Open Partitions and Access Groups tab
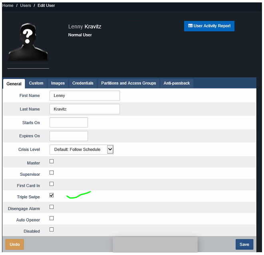Image resolution: width=264 pixels, height=255 pixels. tap(128, 83)
